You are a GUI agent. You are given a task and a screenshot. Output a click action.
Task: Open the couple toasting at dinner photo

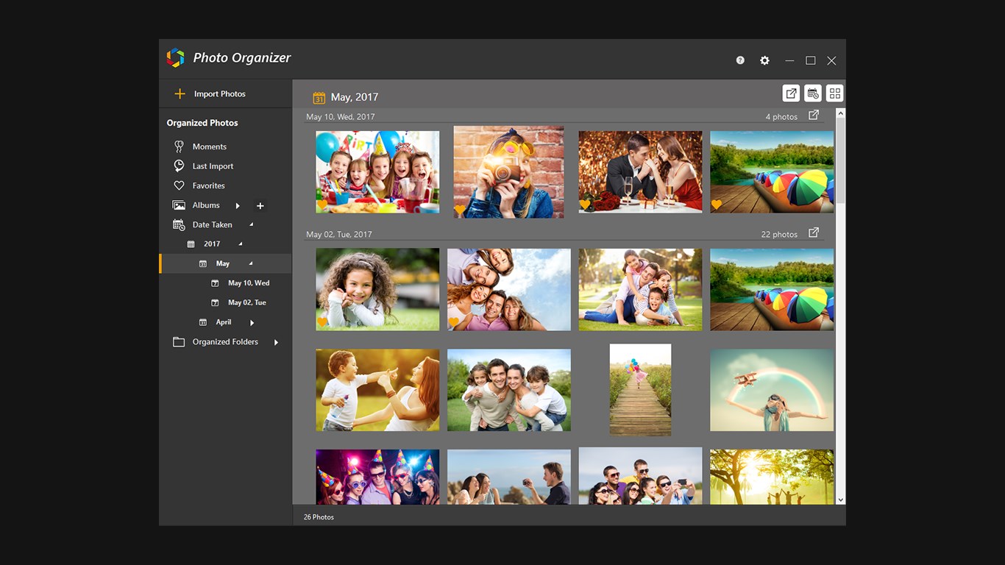click(640, 172)
